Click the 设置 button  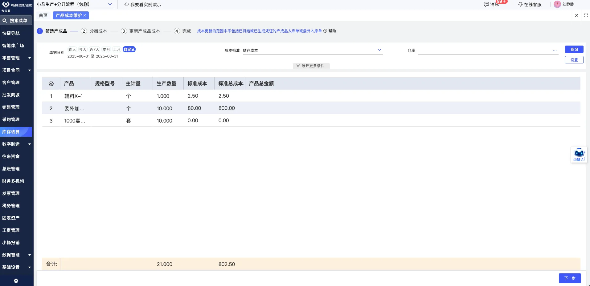tap(574, 60)
